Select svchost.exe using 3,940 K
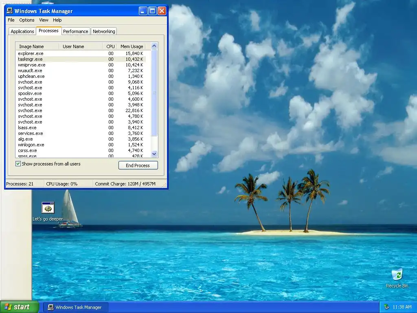Viewport: 417px width, 313px height. click(x=81, y=122)
